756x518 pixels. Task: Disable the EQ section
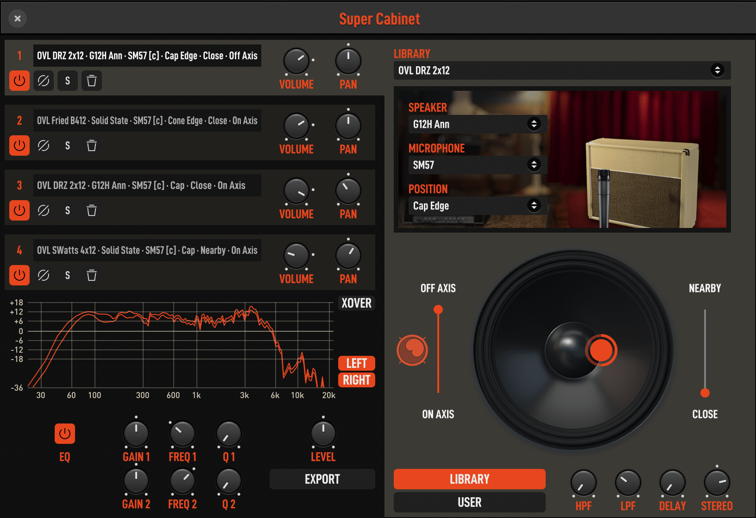point(64,434)
